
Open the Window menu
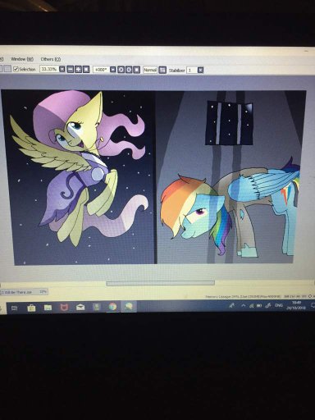(x=22, y=59)
